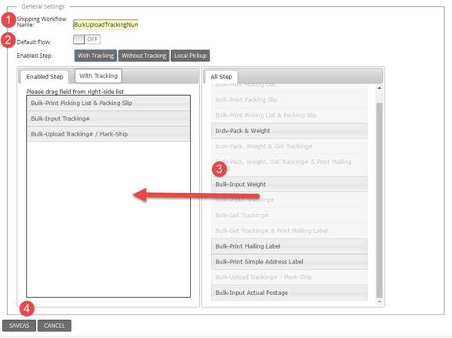This screenshot has height=338, width=452.
Task: Click the CANCEL button
Action: point(54,325)
